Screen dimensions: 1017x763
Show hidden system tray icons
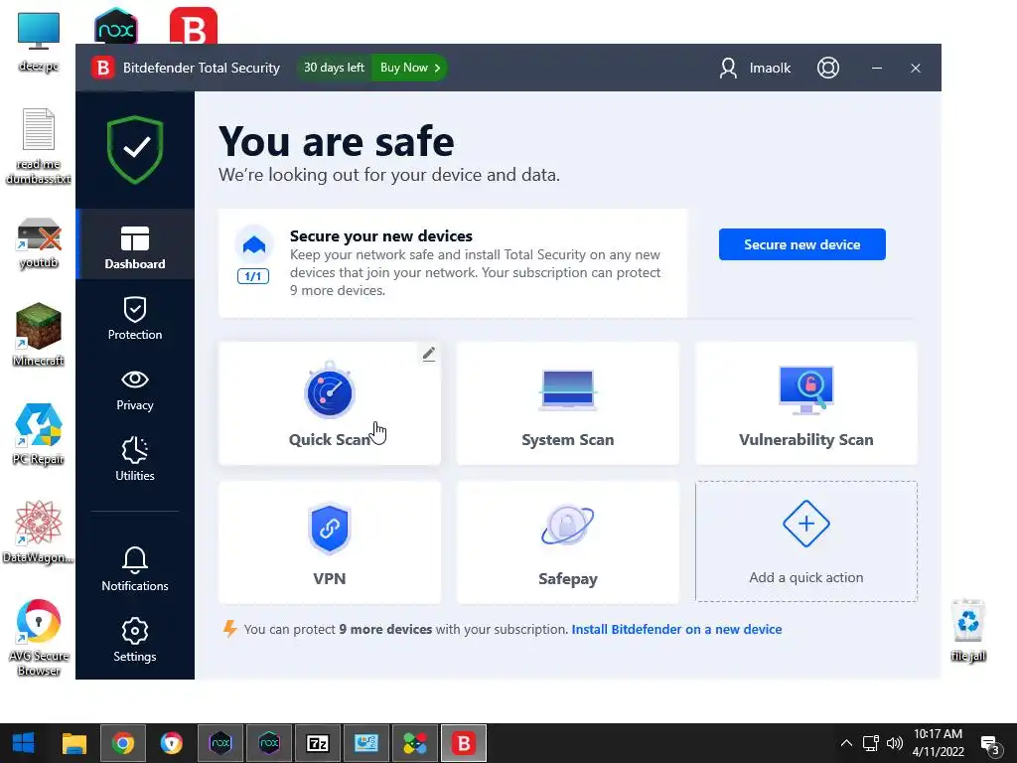(x=846, y=743)
